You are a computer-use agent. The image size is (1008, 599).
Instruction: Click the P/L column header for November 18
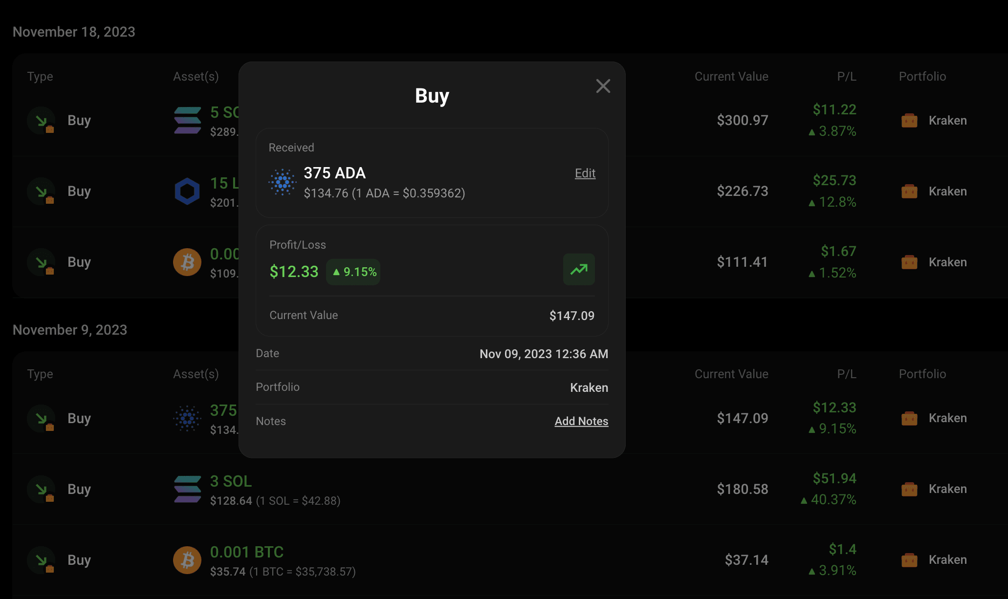tap(846, 76)
